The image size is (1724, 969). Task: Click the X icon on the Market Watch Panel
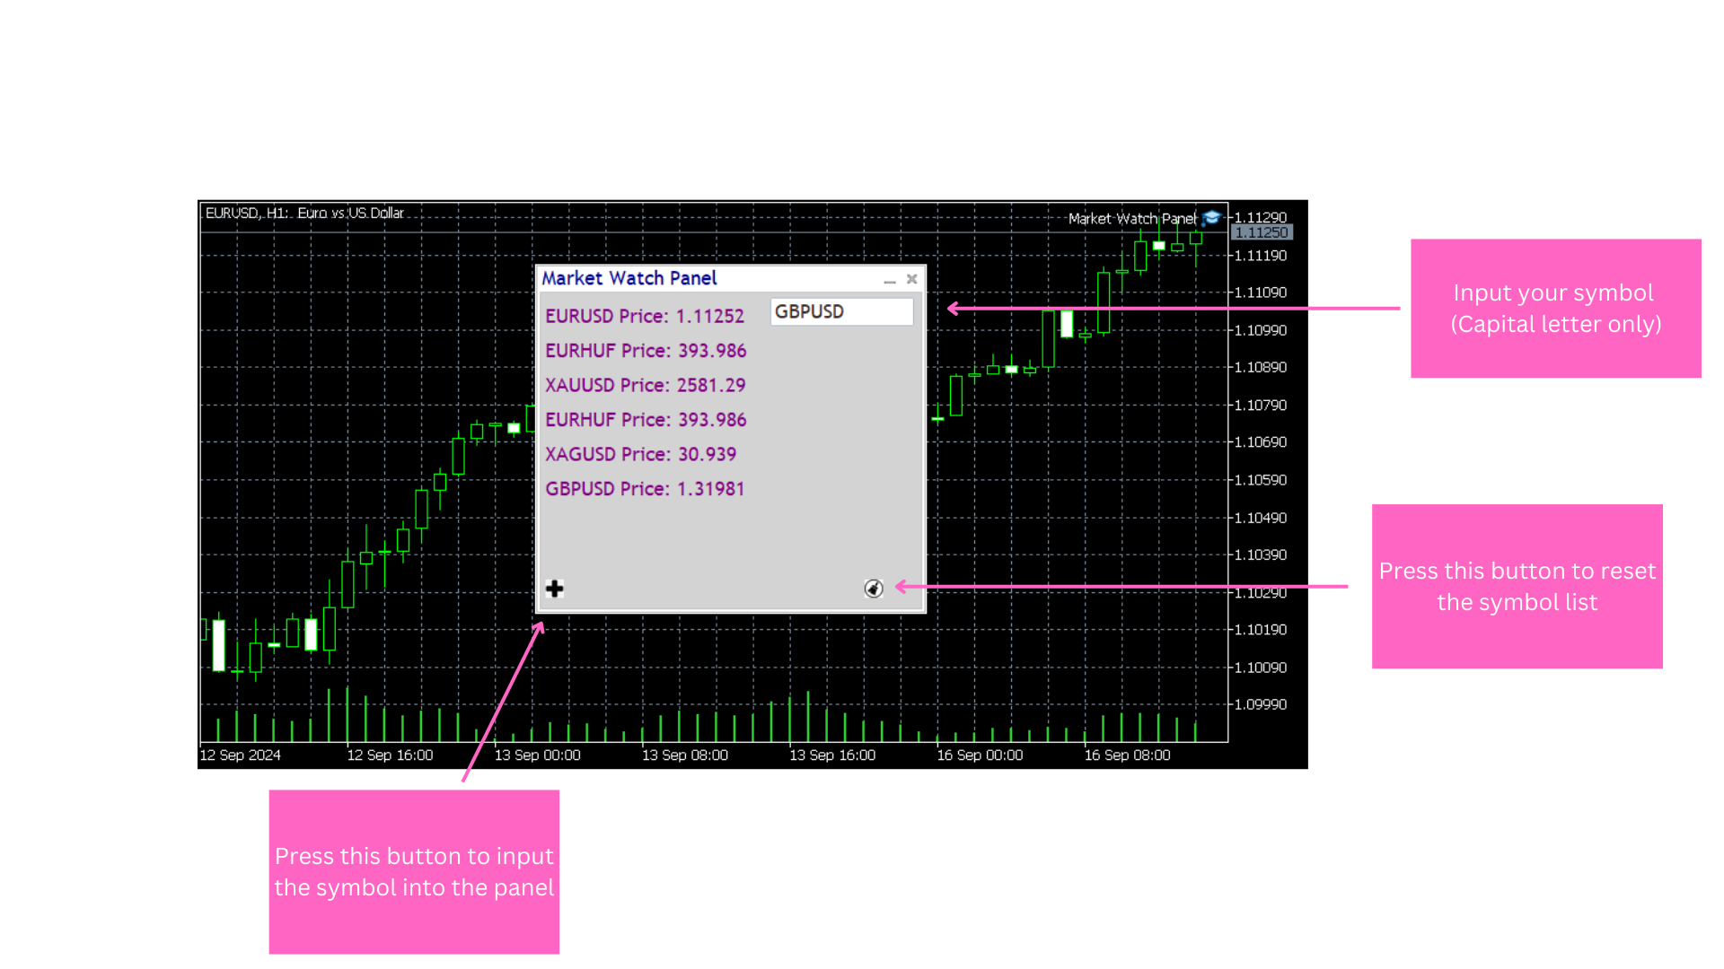(911, 279)
